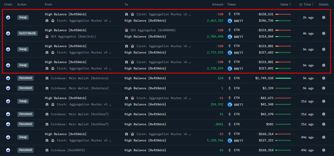Open details info icon for 2h ago swap
This screenshot has height=156, width=334.
324,17
